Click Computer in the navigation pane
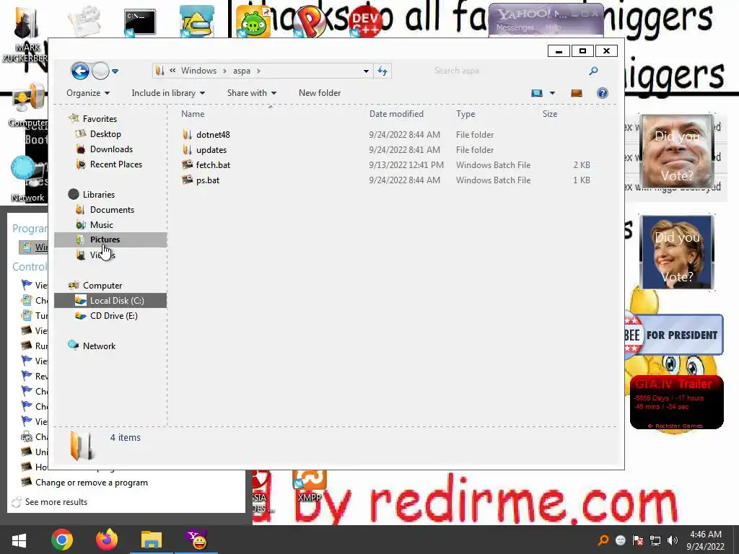The image size is (739, 554). 102,286
